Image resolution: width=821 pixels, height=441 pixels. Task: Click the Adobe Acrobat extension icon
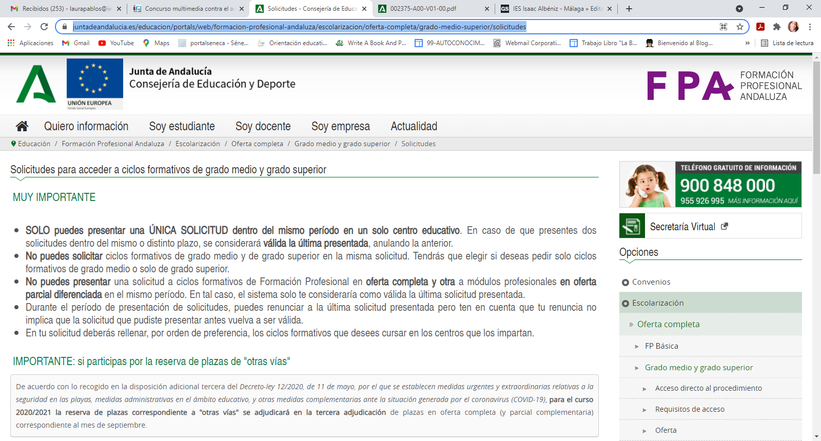click(x=760, y=27)
